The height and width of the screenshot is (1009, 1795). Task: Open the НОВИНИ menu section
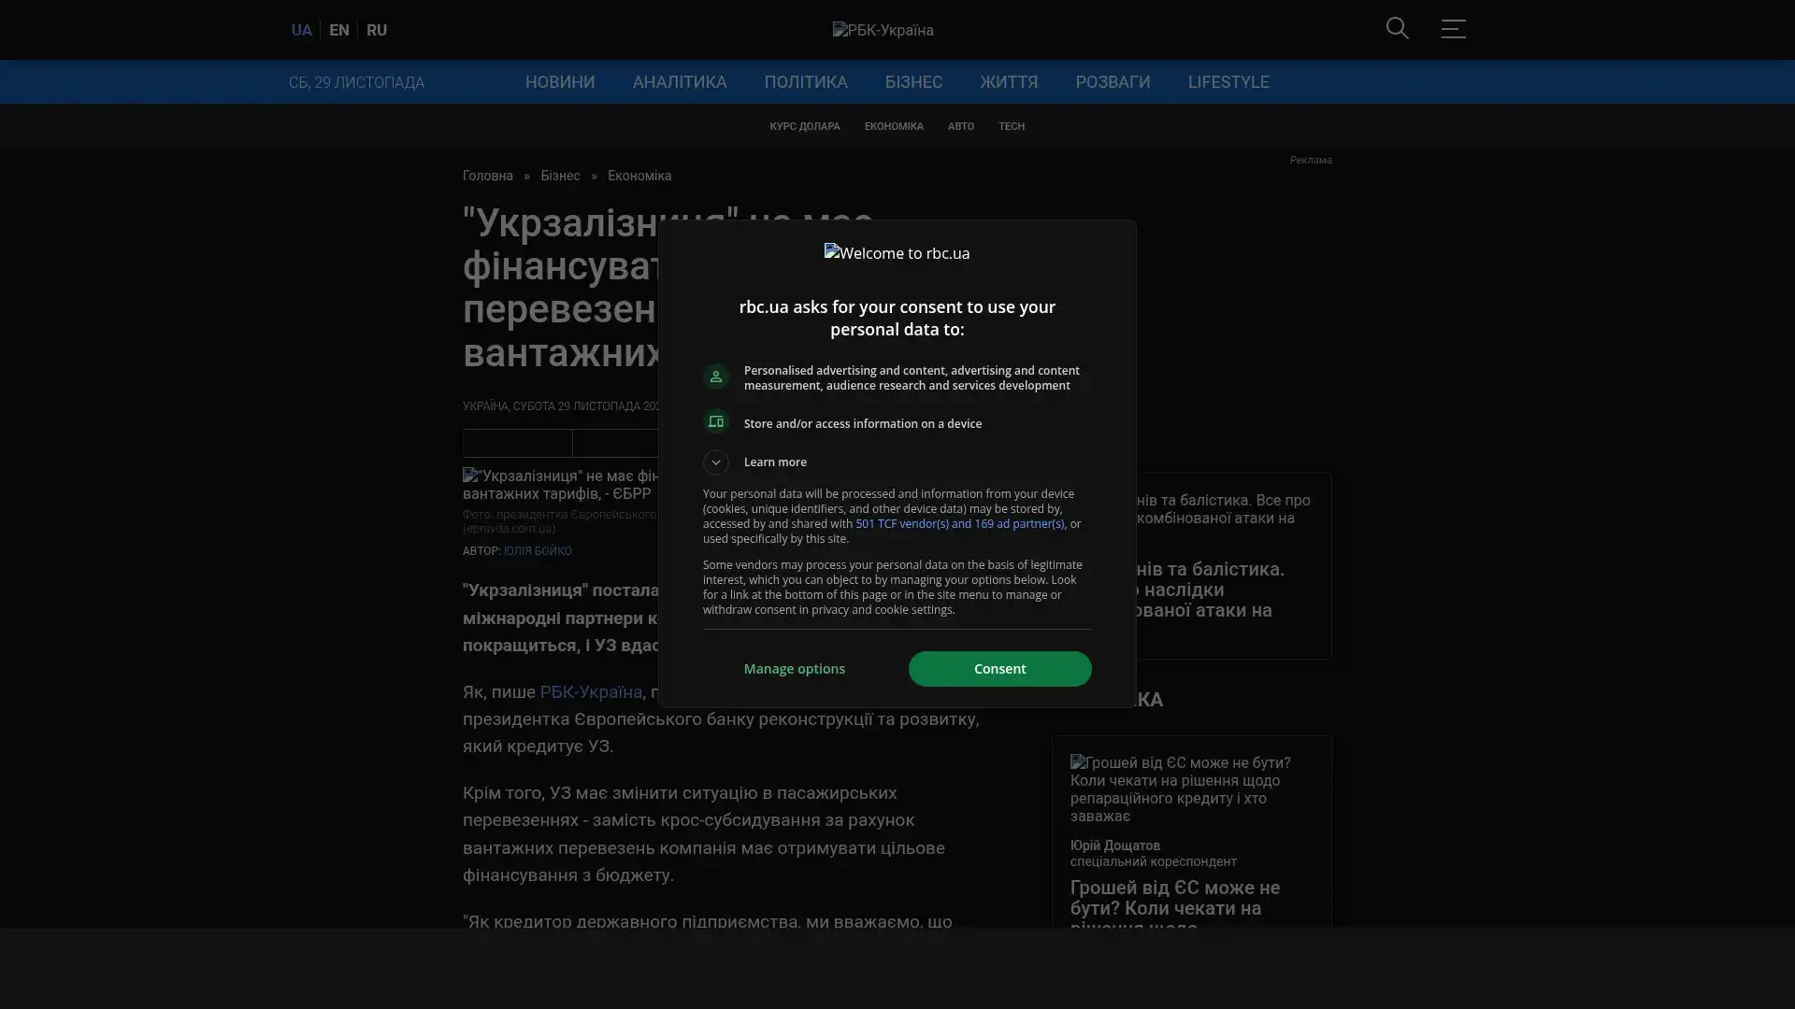click(559, 82)
